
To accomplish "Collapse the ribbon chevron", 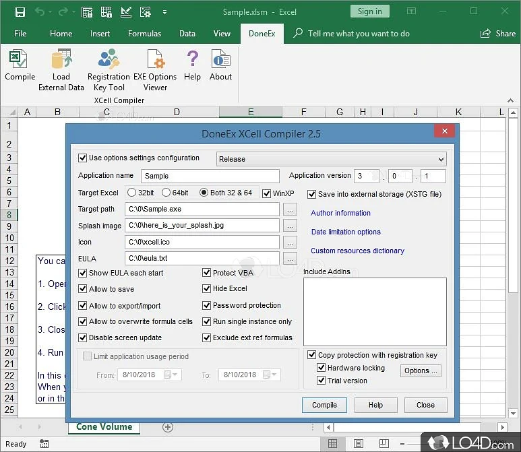I will 510,100.
